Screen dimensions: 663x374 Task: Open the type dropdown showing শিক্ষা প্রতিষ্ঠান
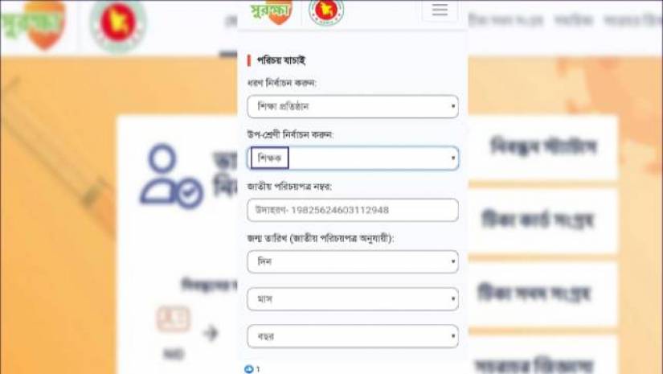(353, 107)
